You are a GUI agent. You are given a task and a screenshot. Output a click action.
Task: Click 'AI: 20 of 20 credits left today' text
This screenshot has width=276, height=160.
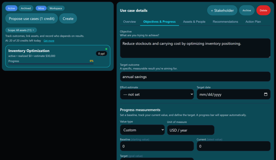point(23,41)
